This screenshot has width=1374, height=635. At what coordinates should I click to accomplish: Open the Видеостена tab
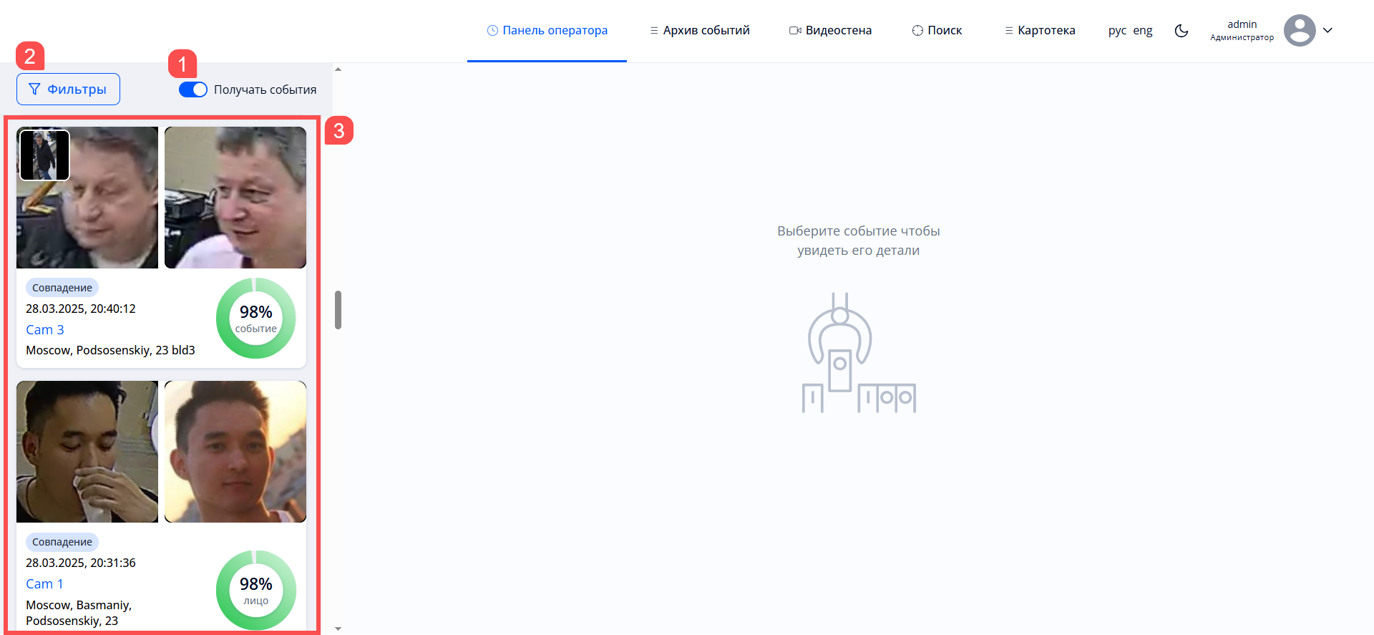pos(830,30)
